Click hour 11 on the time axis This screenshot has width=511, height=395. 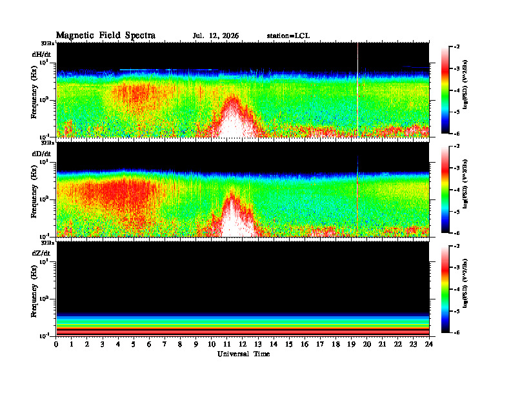click(227, 344)
